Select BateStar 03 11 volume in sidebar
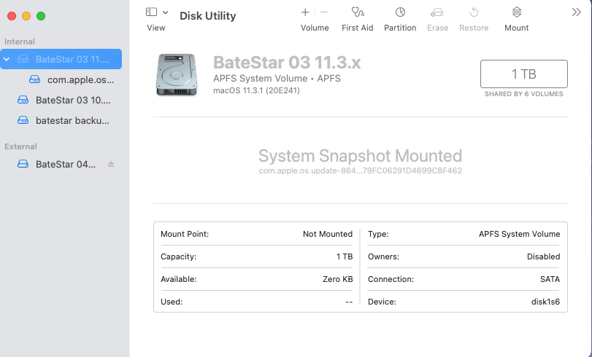The width and height of the screenshot is (592, 357). pos(61,59)
